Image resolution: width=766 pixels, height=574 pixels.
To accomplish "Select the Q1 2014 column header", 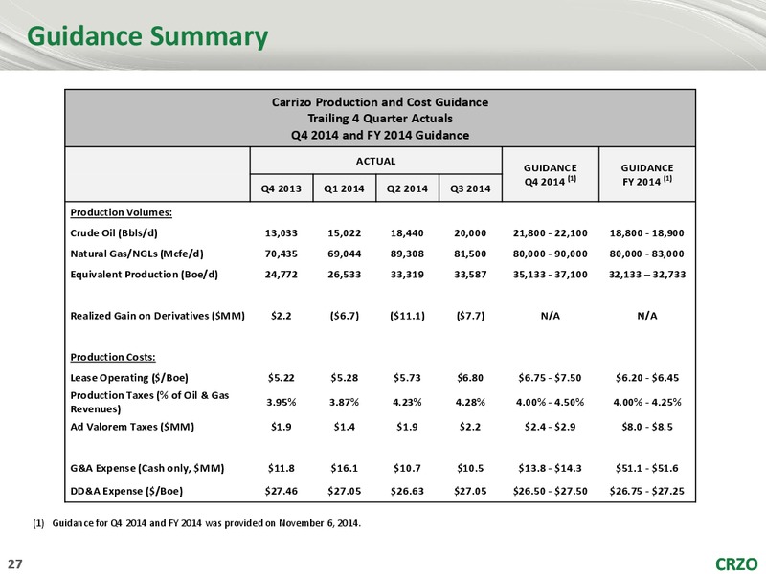I will pyautogui.click(x=345, y=188).
